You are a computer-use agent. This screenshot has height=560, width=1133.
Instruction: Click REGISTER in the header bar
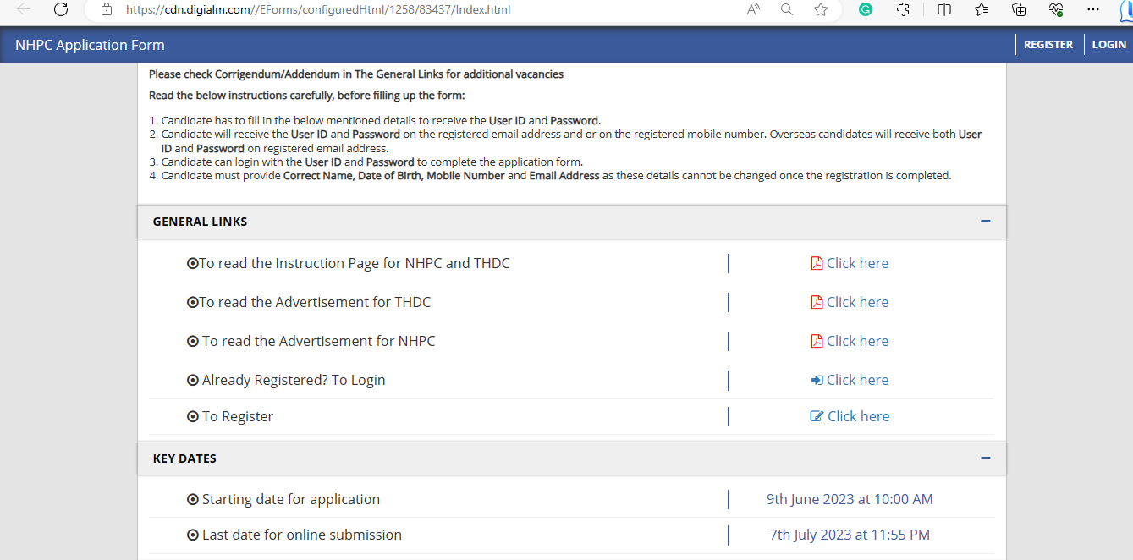(1048, 45)
